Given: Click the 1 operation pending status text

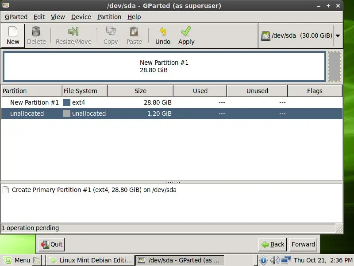Looking at the screenshot, I should coord(30,228).
